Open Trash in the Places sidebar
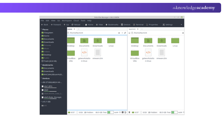 pos(50,61)
